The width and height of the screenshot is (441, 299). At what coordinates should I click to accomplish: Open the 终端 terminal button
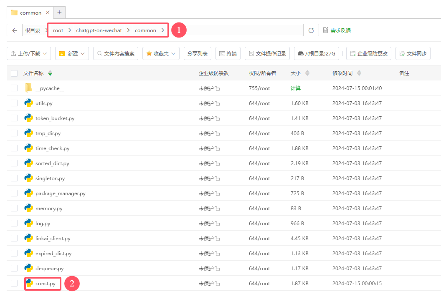point(228,53)
